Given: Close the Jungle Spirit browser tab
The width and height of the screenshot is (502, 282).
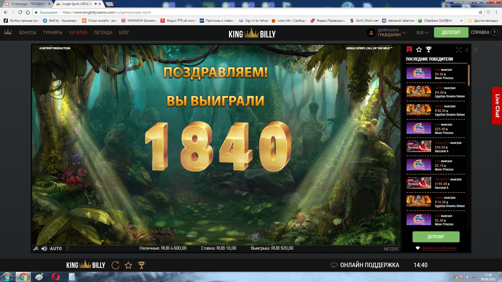Looking at the screenshot, I should [100, 4].
